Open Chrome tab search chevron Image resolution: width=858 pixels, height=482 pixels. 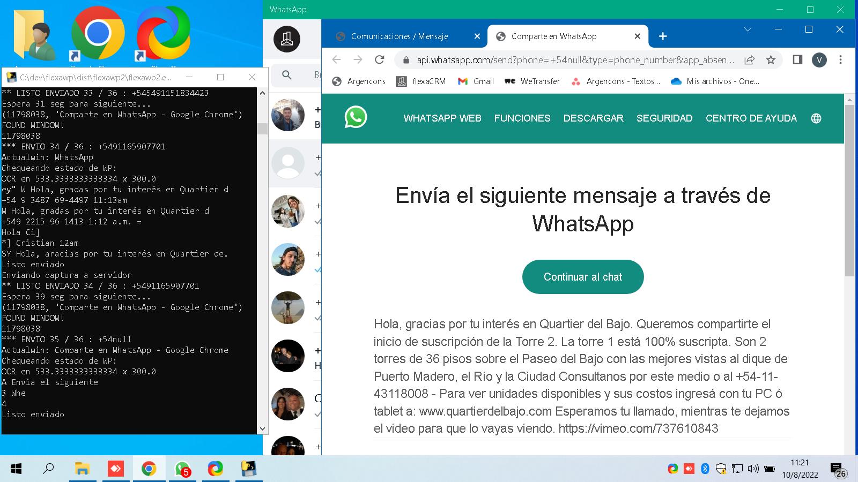748,29
